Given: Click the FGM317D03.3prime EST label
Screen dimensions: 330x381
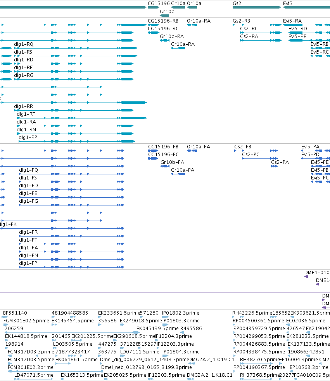Looking at the screenshot, I should coord(31,352).
